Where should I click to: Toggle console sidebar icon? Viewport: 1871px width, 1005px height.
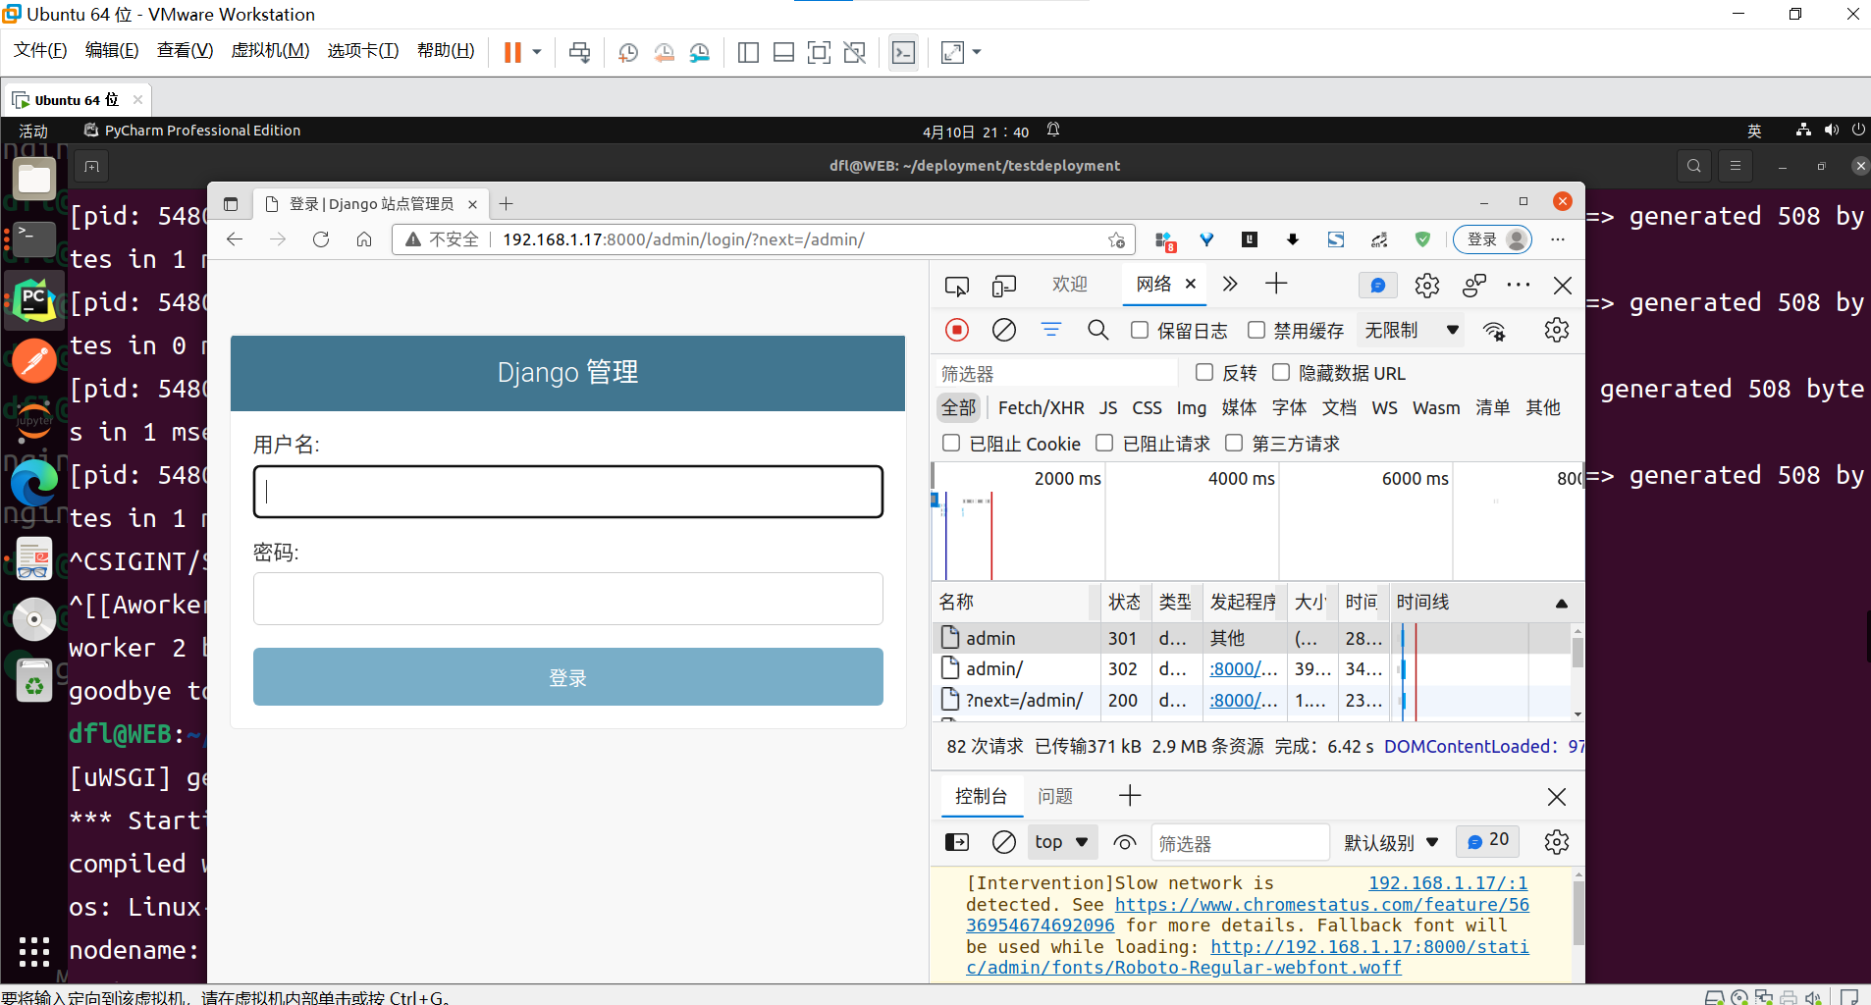956,842
